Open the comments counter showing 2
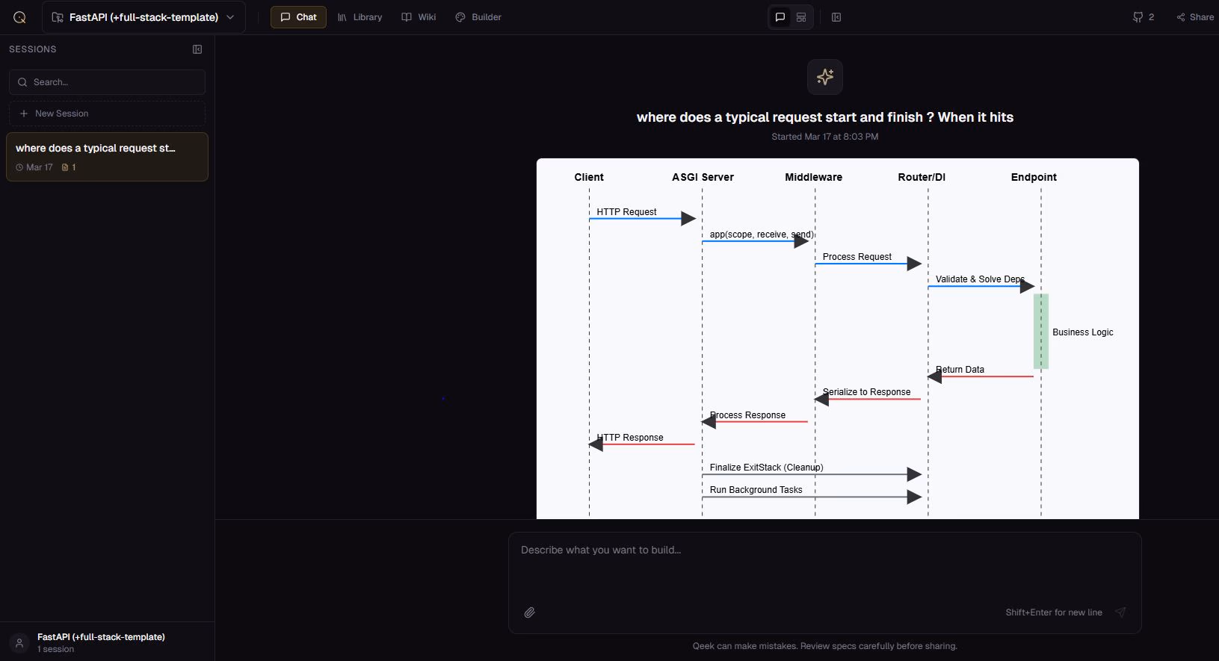The image size is (1219, 661). coord(1143,17)
